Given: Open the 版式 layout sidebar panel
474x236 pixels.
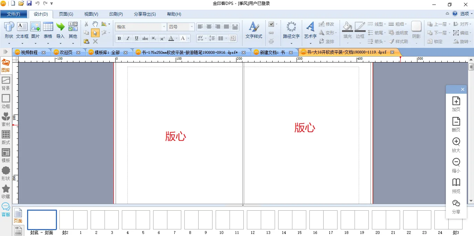Looking at the screenshot, I should pyautogui.click(x=6, y=137).
